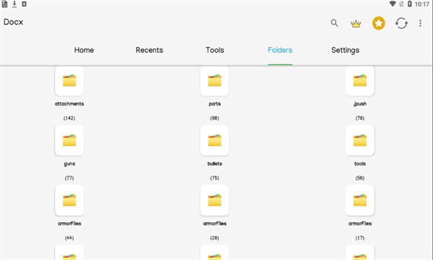Tap the (142) file count
This screenshot has height=260, width=433.
(69, 118)
